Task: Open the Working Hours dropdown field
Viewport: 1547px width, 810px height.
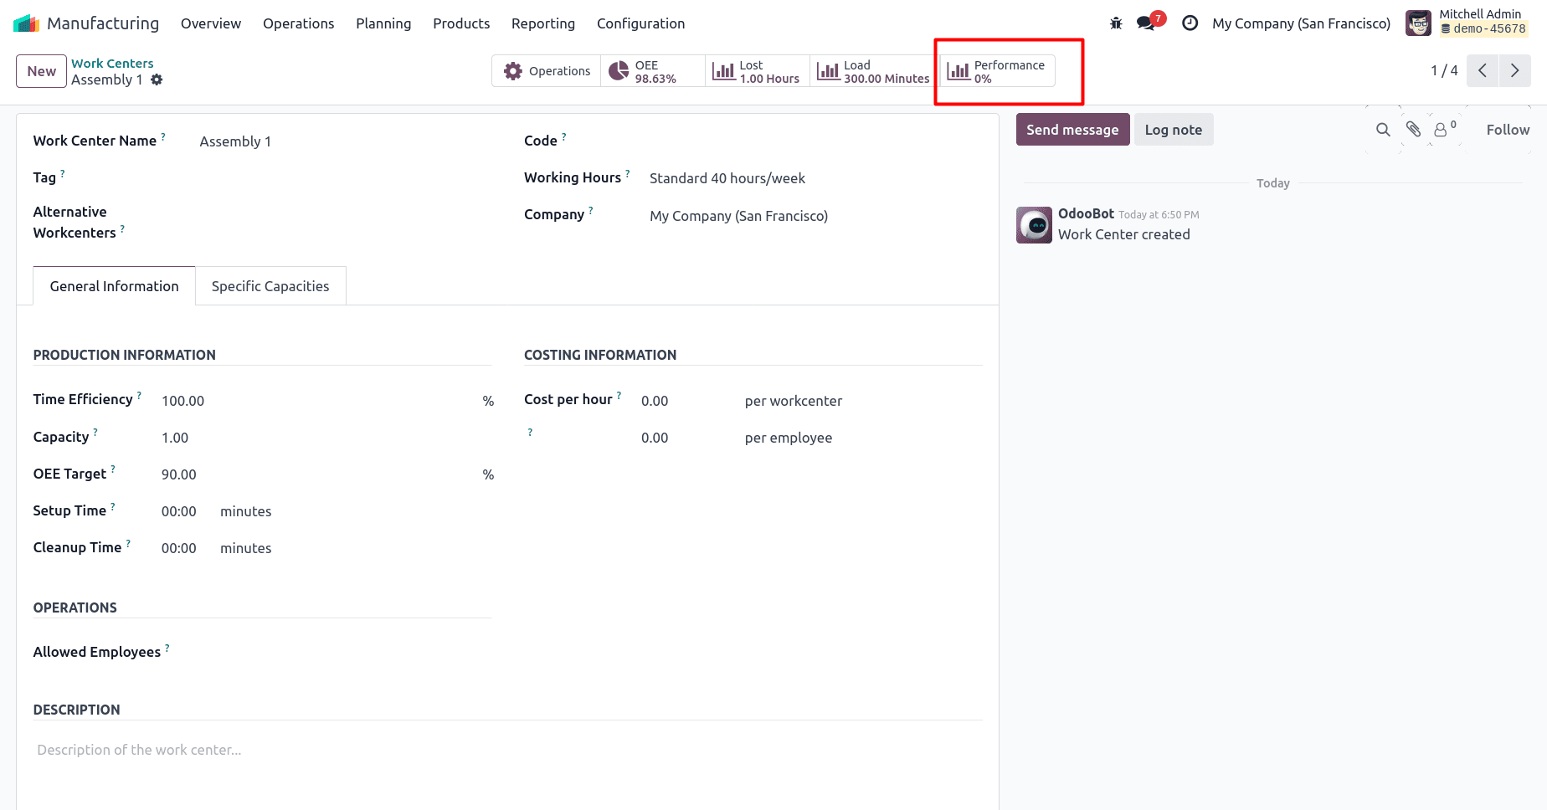Action: [x=727, y=177]
